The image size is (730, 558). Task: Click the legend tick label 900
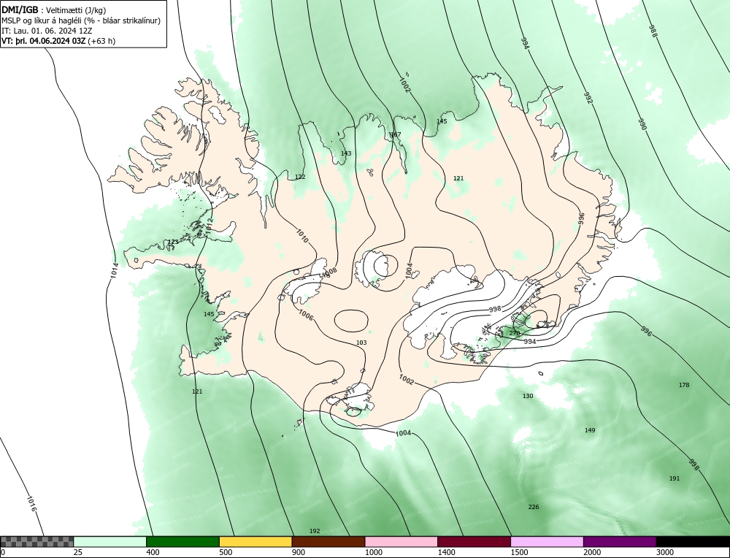pyautogui.click(x=299, y=552)
